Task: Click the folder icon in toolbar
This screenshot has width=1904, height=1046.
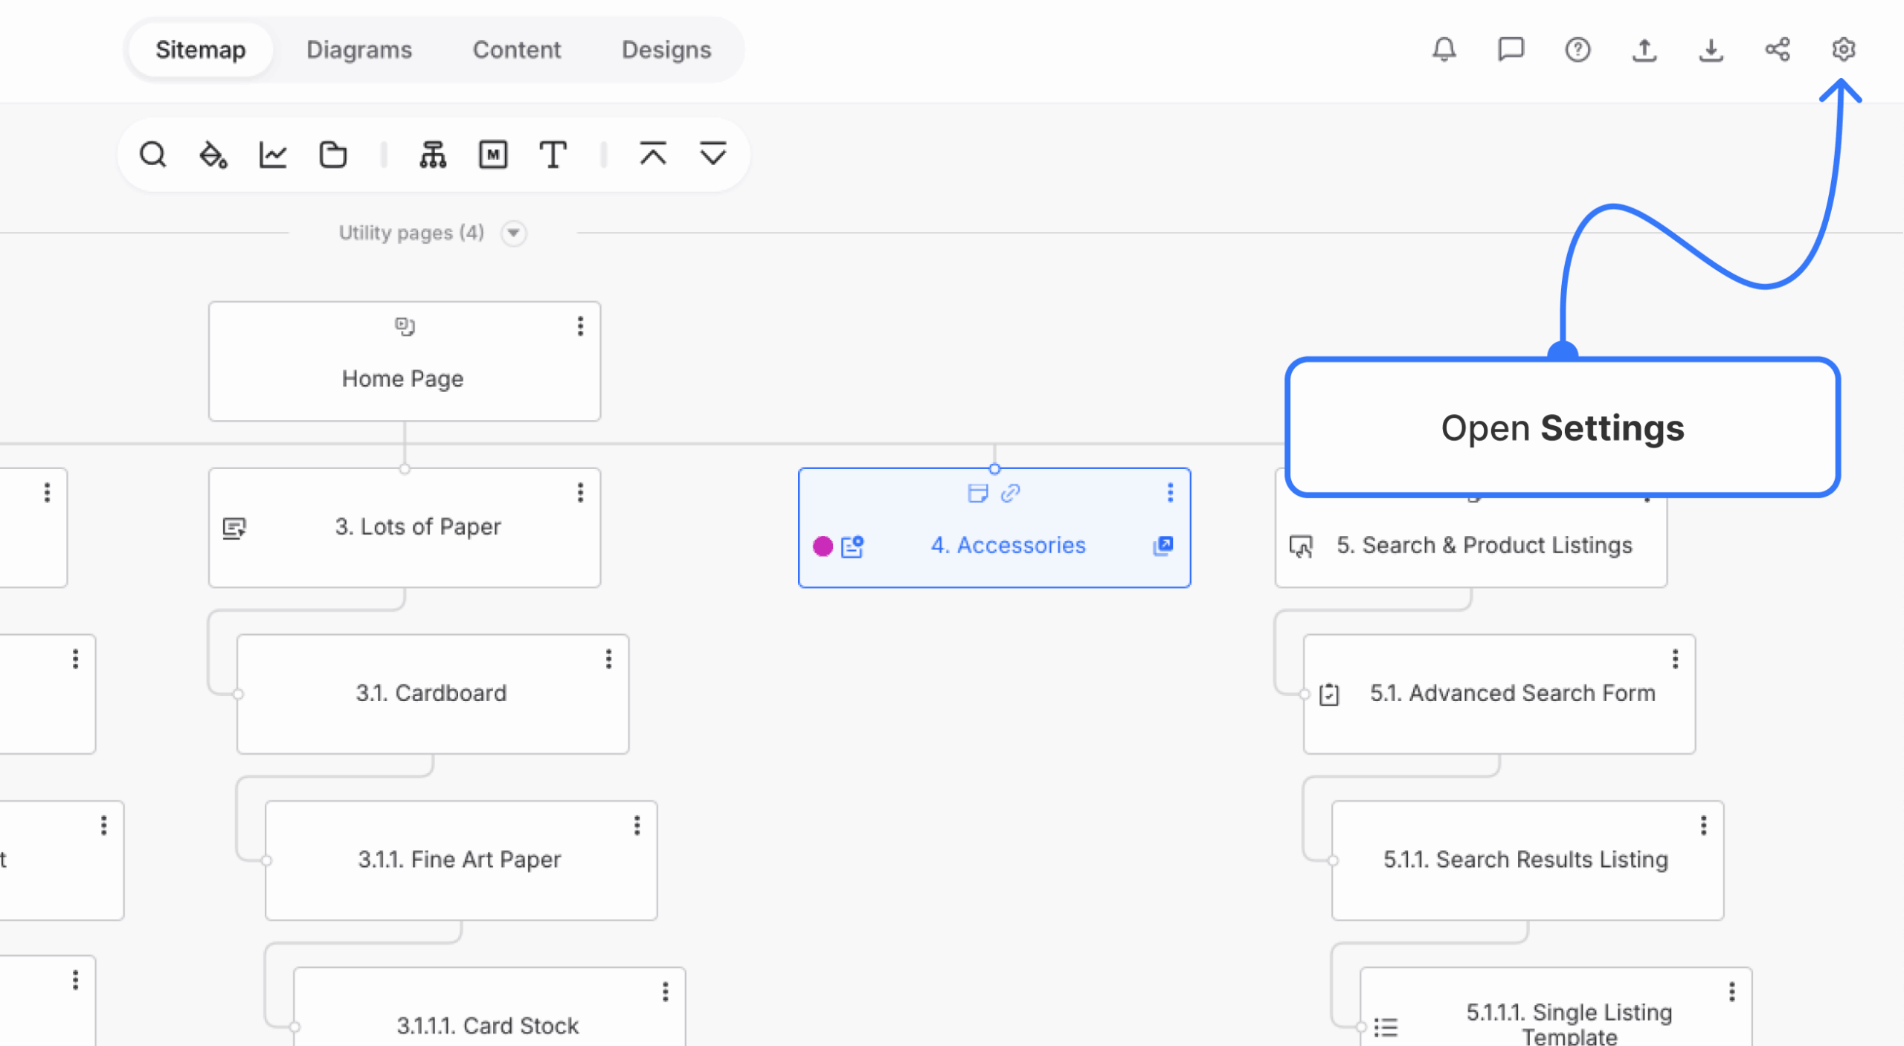Action: click(333, 155)
